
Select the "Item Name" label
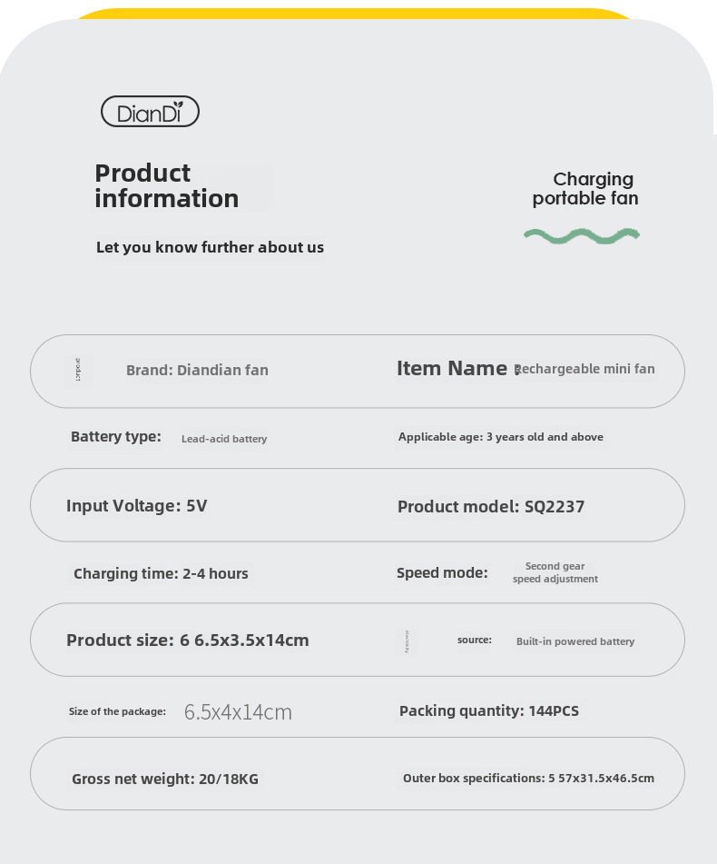[451, 368]
